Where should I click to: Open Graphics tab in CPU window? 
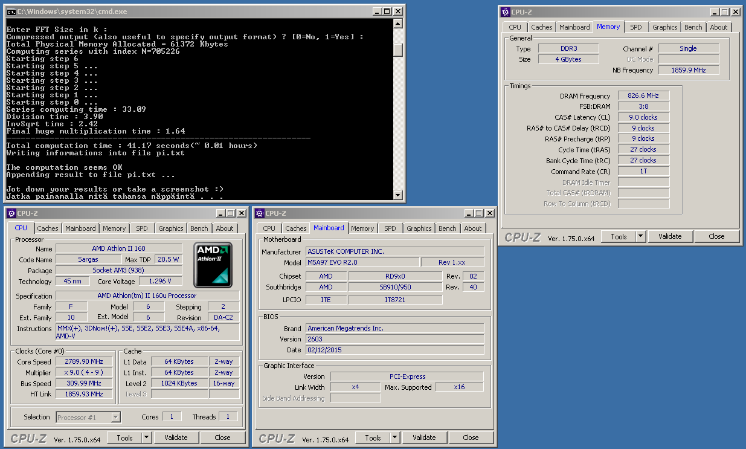tap(171, 228)
